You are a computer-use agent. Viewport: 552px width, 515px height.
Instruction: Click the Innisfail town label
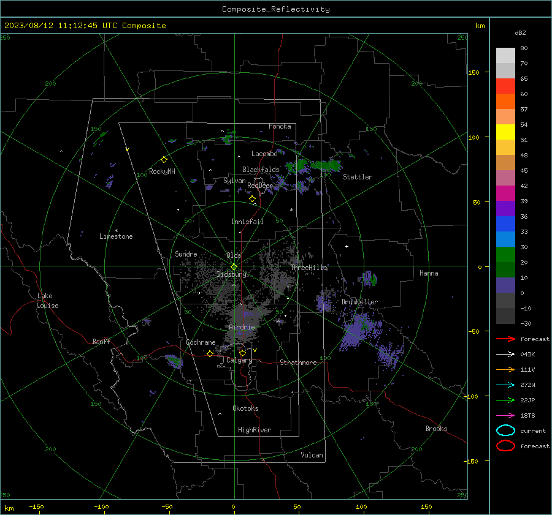[248, 222]
